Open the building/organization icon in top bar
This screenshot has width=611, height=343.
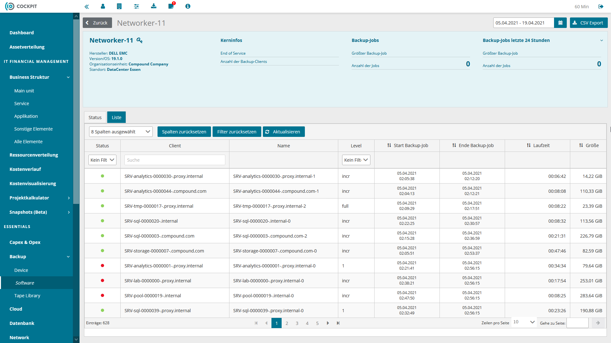click(x=119, y=6)
